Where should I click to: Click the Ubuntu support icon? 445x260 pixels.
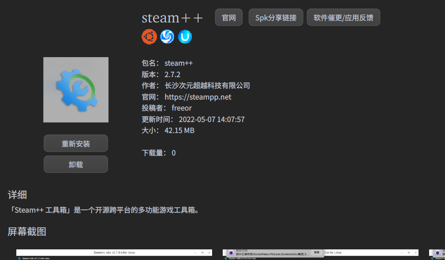pyautogui.click(x=149, y=37)
